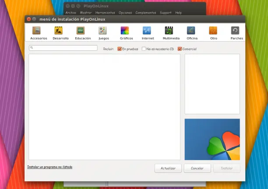Follow the Instalar un programa no-listado link

(50, 167)
